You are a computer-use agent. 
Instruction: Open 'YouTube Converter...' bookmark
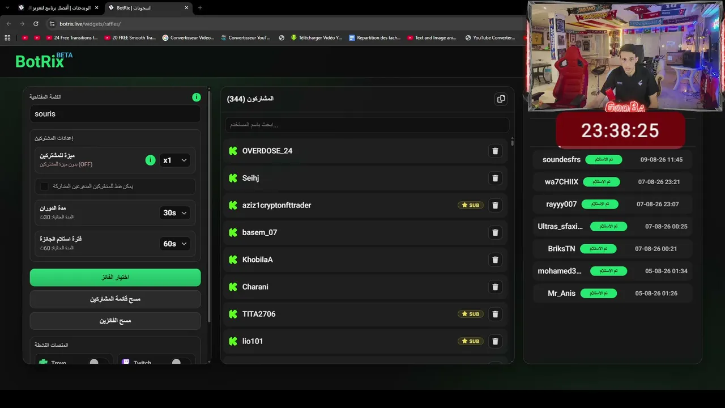pos(490,38)
